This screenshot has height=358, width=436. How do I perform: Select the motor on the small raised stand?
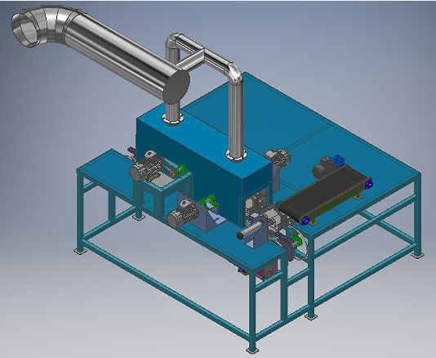pyautogui.click(x=146, y=167)
